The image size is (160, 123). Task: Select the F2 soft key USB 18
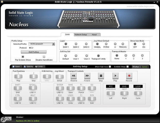[81, 99]
